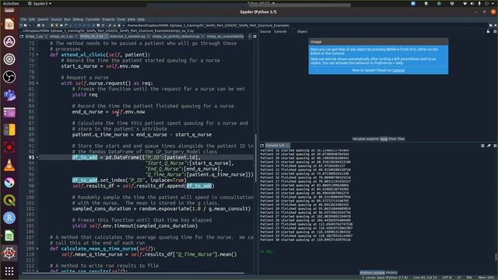Open RStudio from the dock

coord(9,218)
